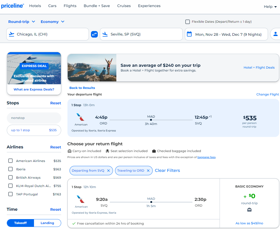Open the Hotels section
280x229 pixels.
click(x=35, y=6)
